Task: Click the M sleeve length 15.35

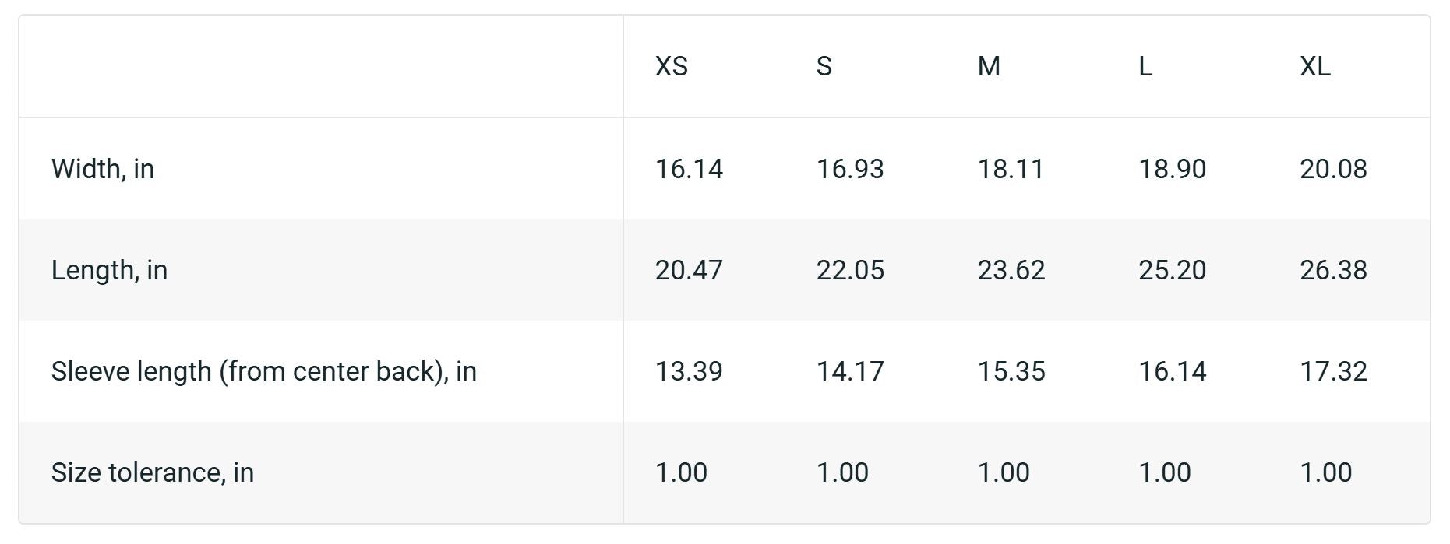Action: (1011, 371)
